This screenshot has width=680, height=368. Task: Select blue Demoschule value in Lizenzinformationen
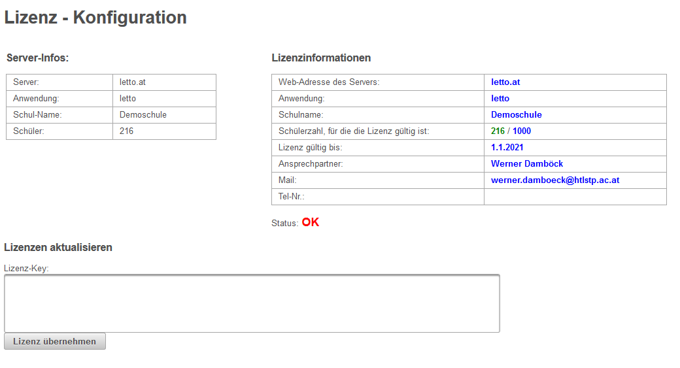pos(516,114)
